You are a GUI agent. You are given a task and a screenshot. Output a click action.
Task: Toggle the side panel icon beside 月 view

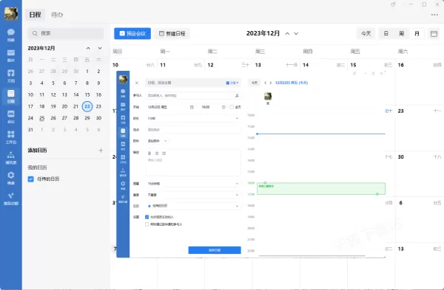pos(434,34)
